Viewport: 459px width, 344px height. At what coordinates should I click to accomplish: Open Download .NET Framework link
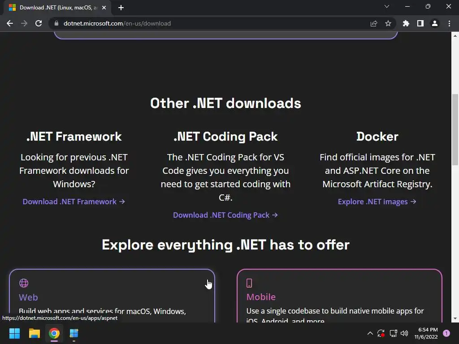coord(74,202)
